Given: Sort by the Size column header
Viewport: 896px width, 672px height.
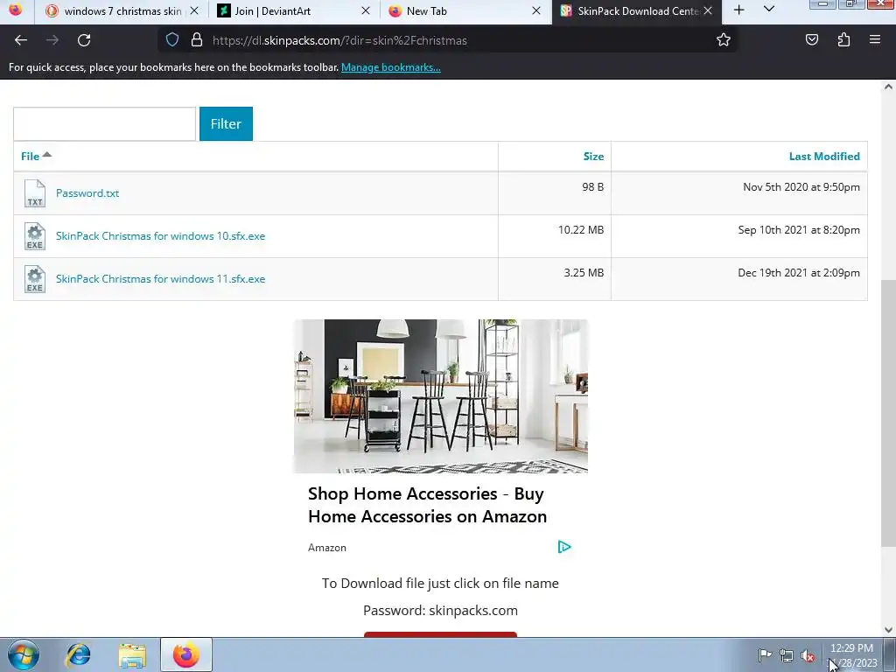Looking at the screenshot, I should tap(593, 157).
